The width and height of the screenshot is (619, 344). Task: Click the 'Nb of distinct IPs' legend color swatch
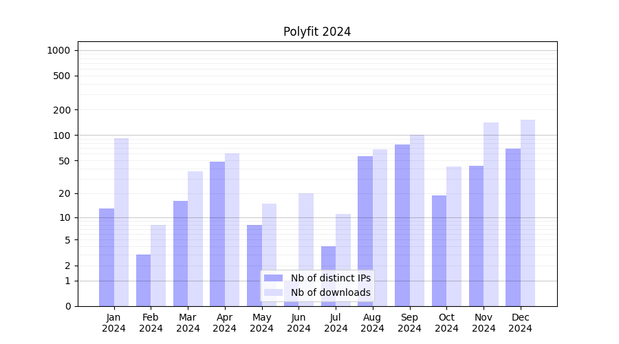tap(273, 278)
